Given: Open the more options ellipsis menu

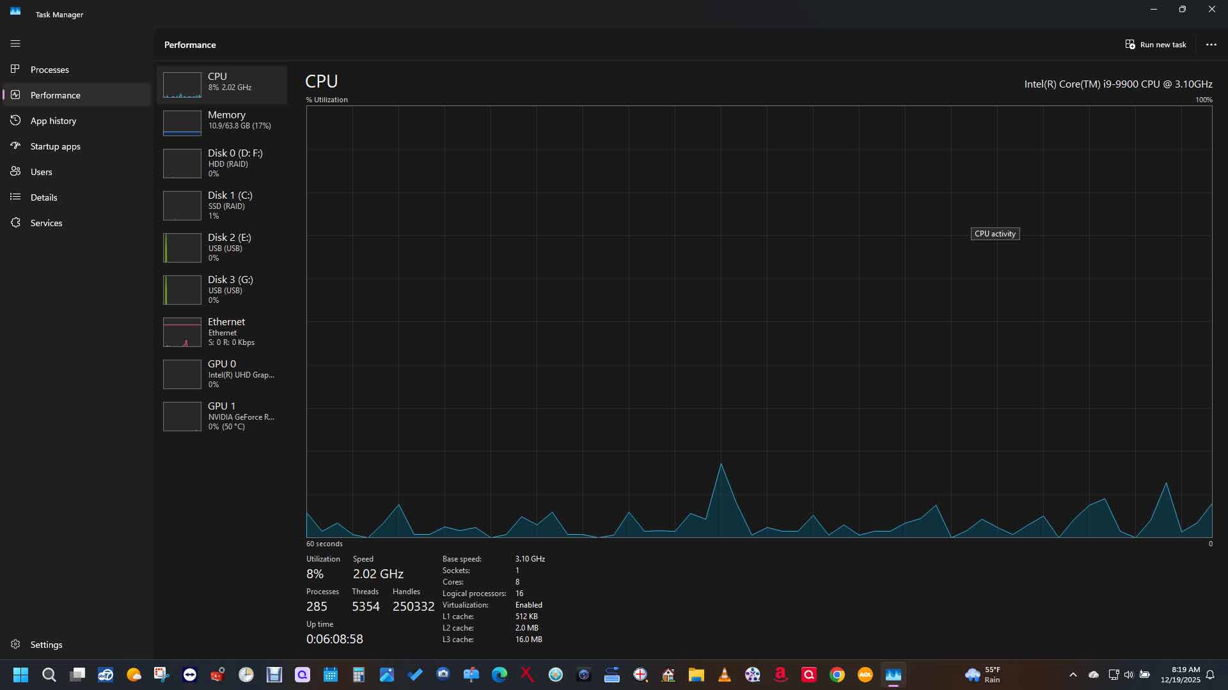Looking at the screenshot, I should click(x=1211, y=44).
